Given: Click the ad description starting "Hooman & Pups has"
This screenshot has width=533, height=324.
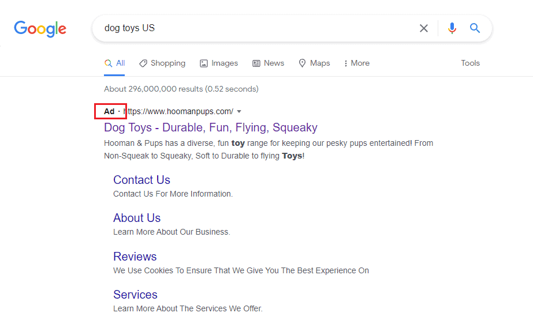Looking at the screenshot, I should (x=269, y=149).
